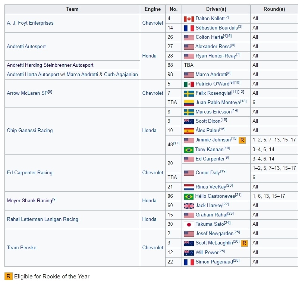Follow the Scott Dixon driver link

208,121
